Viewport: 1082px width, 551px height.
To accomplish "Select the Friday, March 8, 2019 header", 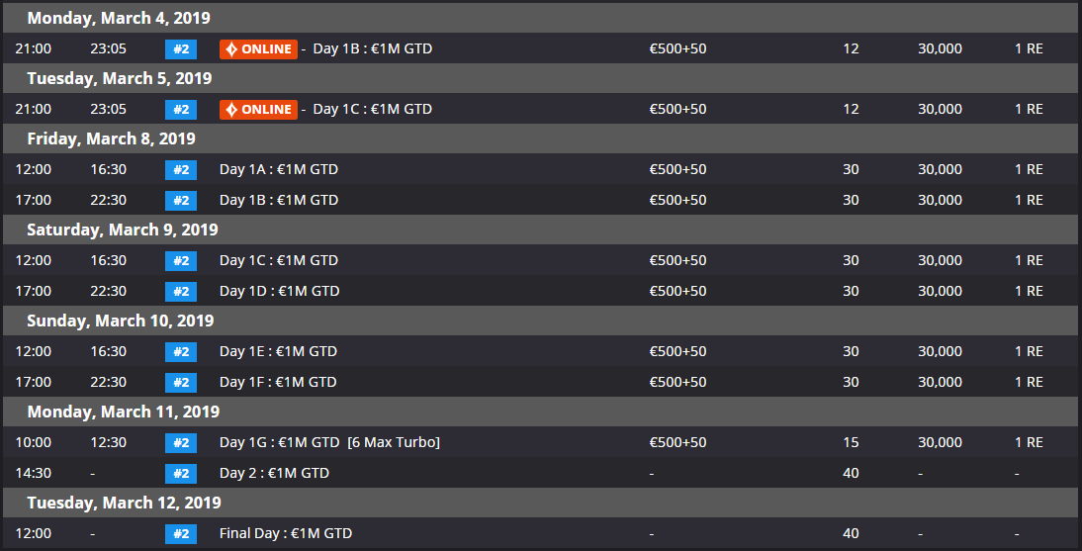I will click(x=111, y=138).
